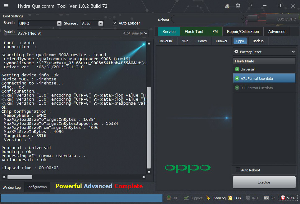Image resolution: width=300 pixels, height=204 pixels.
Task: Click the "Elapsed Time : 00:00:03" log line
Action: click(x=30, y=168)
